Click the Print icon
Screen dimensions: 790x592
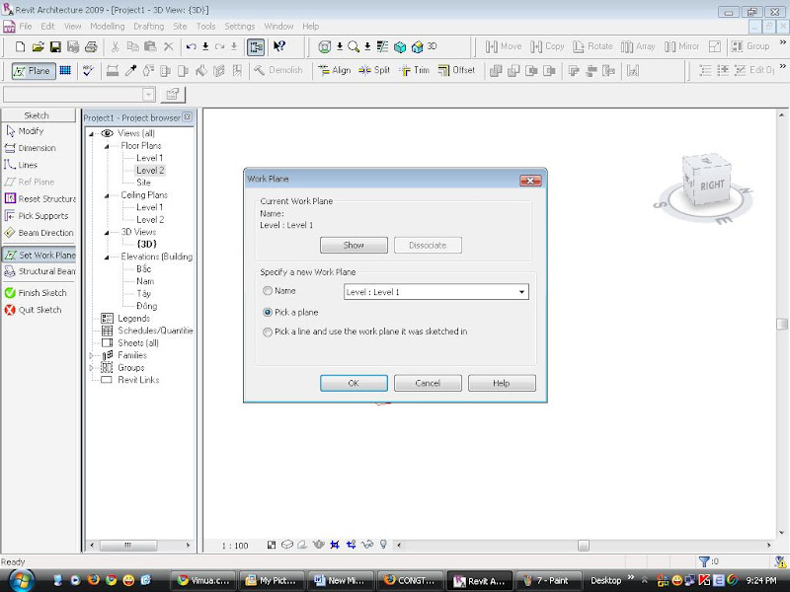click(91, 46)
